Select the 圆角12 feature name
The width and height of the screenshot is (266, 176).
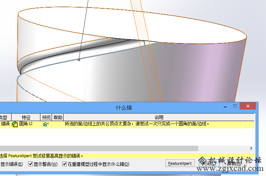click(26, 124)
